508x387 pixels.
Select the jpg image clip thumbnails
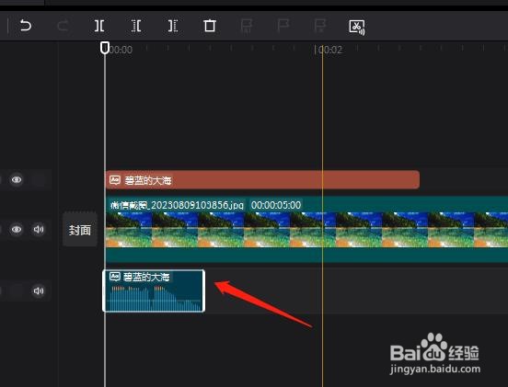pyautogui.click(x=306, y=230)
